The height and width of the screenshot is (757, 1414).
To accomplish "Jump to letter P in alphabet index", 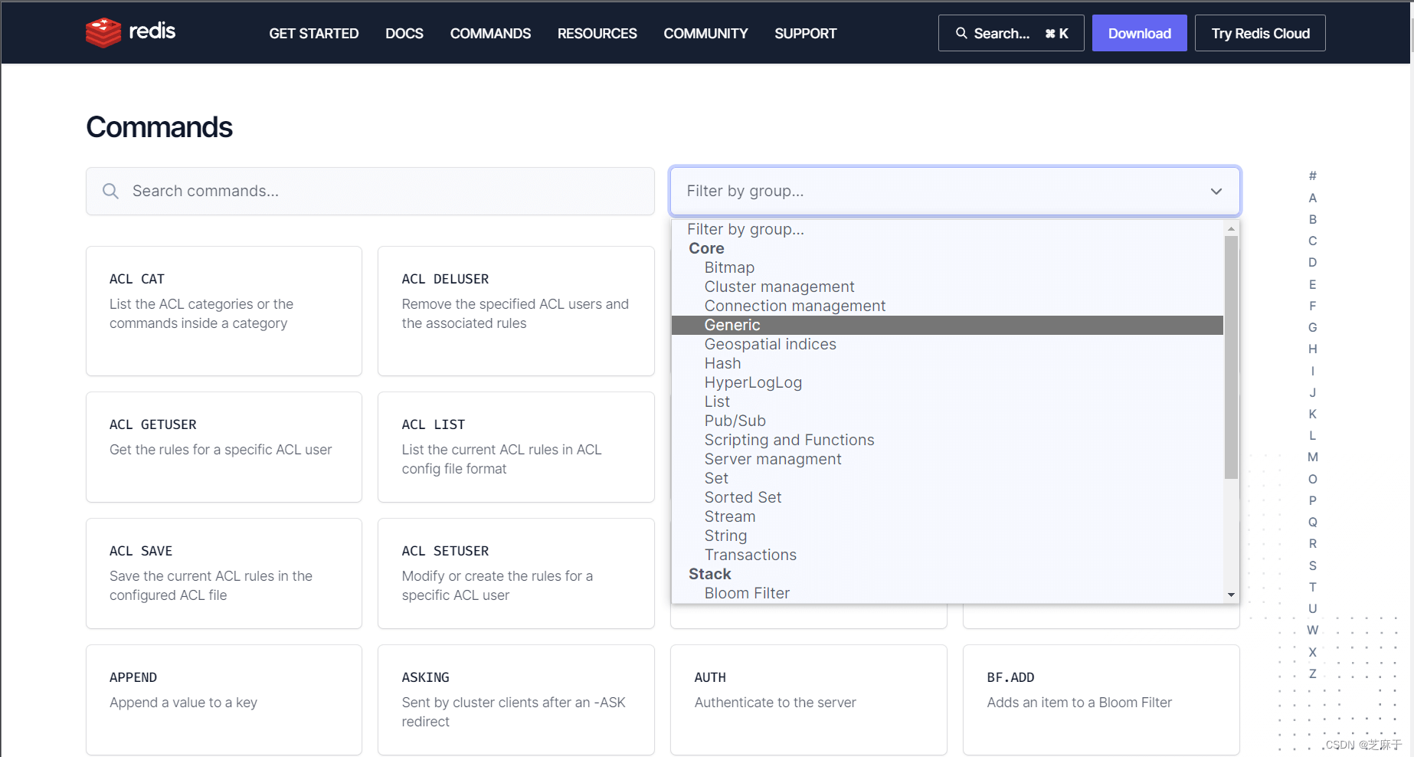I will (1313, 500).
